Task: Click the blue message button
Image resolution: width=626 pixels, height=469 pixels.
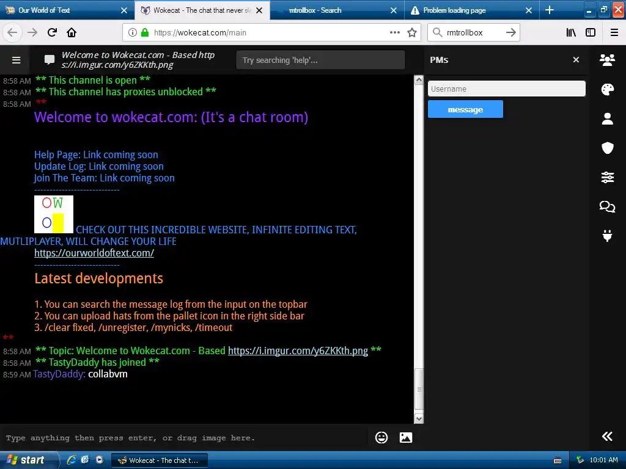Action: pos(465,109)
